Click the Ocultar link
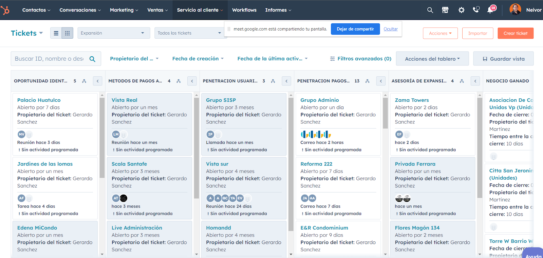The height and width of the screenshot is (258, 543). point(391,29)
